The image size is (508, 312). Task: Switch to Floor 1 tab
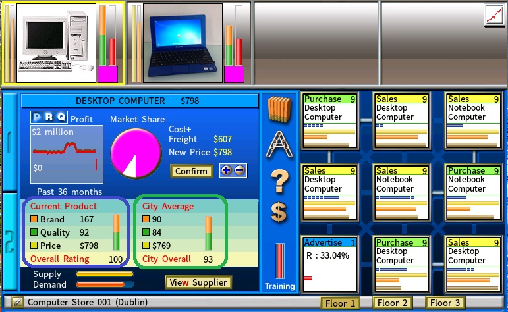(x=340, y=303)
